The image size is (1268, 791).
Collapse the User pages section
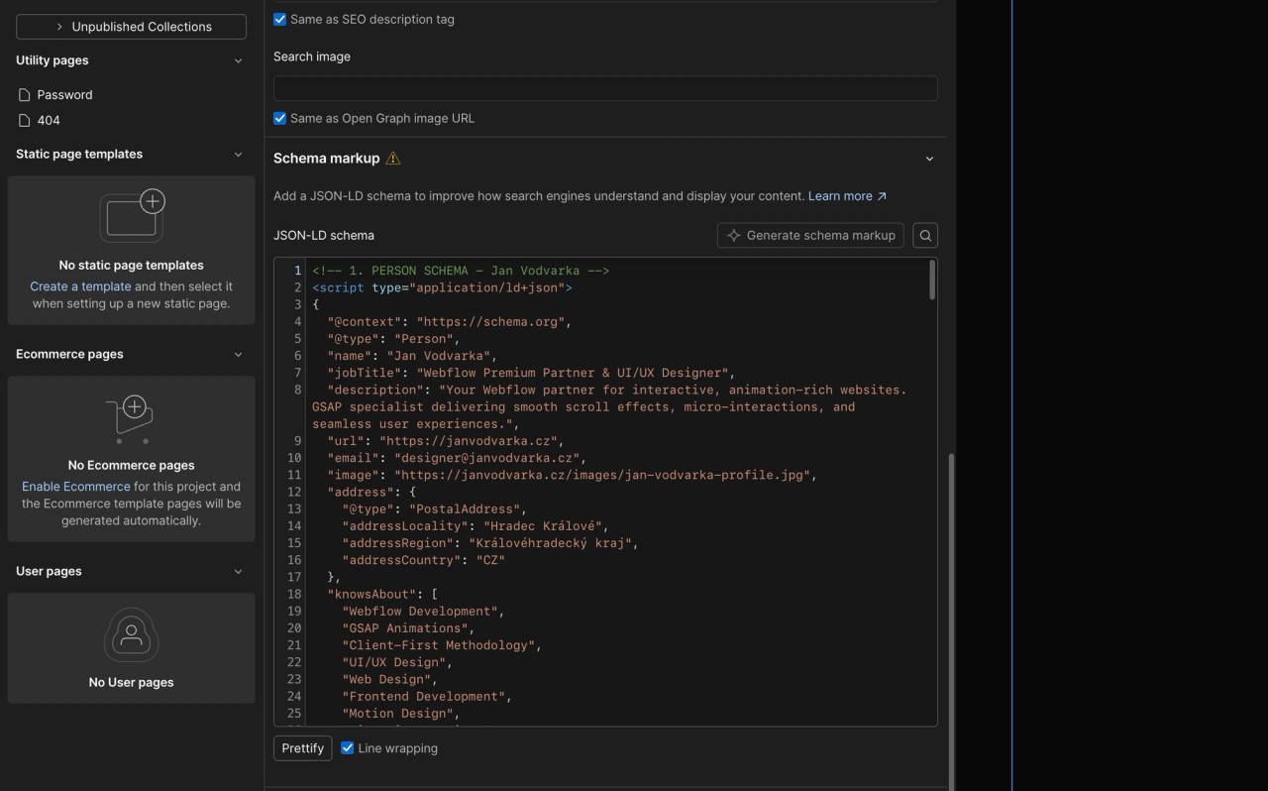pyautogui.click(x=238, y=571)
